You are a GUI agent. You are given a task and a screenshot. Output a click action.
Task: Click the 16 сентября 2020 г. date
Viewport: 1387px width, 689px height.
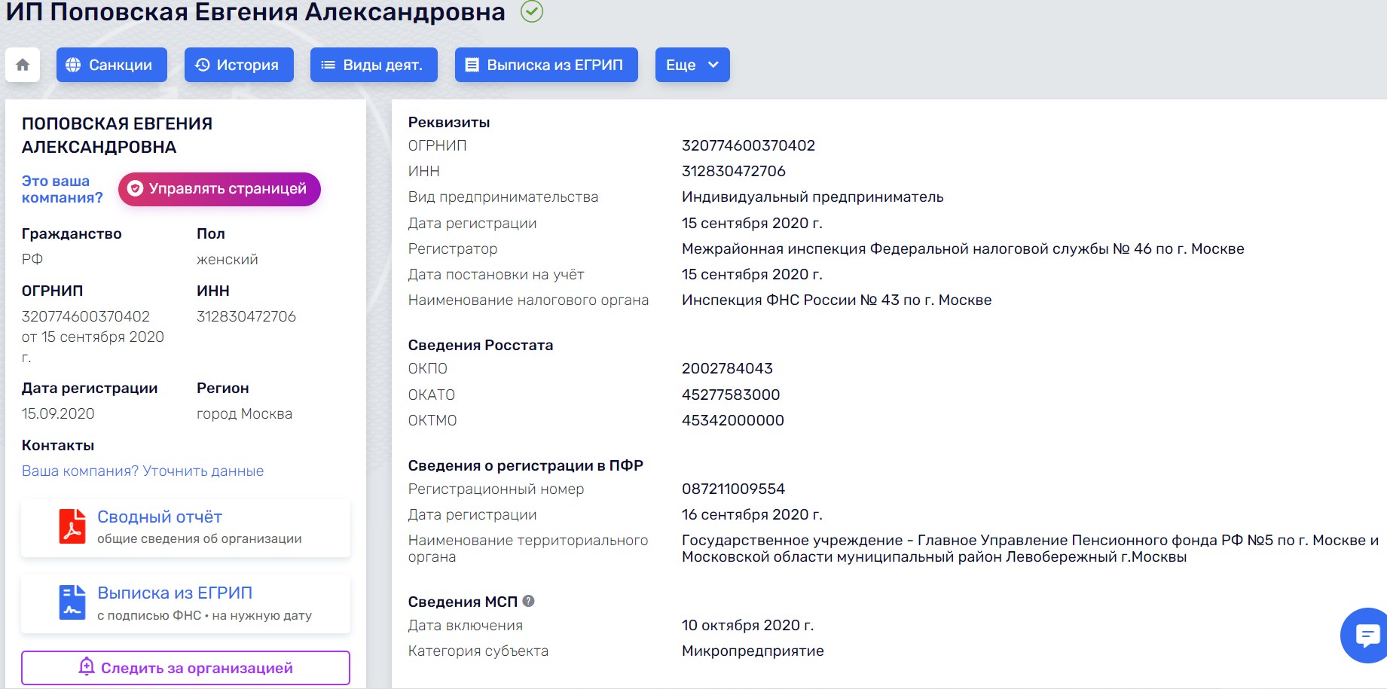click(752, 514)
